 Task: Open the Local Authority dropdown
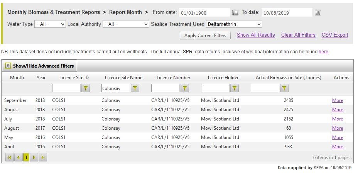point(126,24)
